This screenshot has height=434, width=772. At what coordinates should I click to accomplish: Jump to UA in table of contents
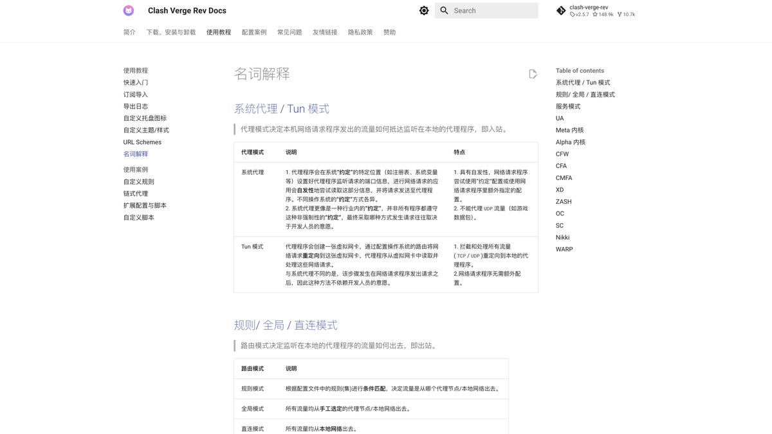point(560,118)
